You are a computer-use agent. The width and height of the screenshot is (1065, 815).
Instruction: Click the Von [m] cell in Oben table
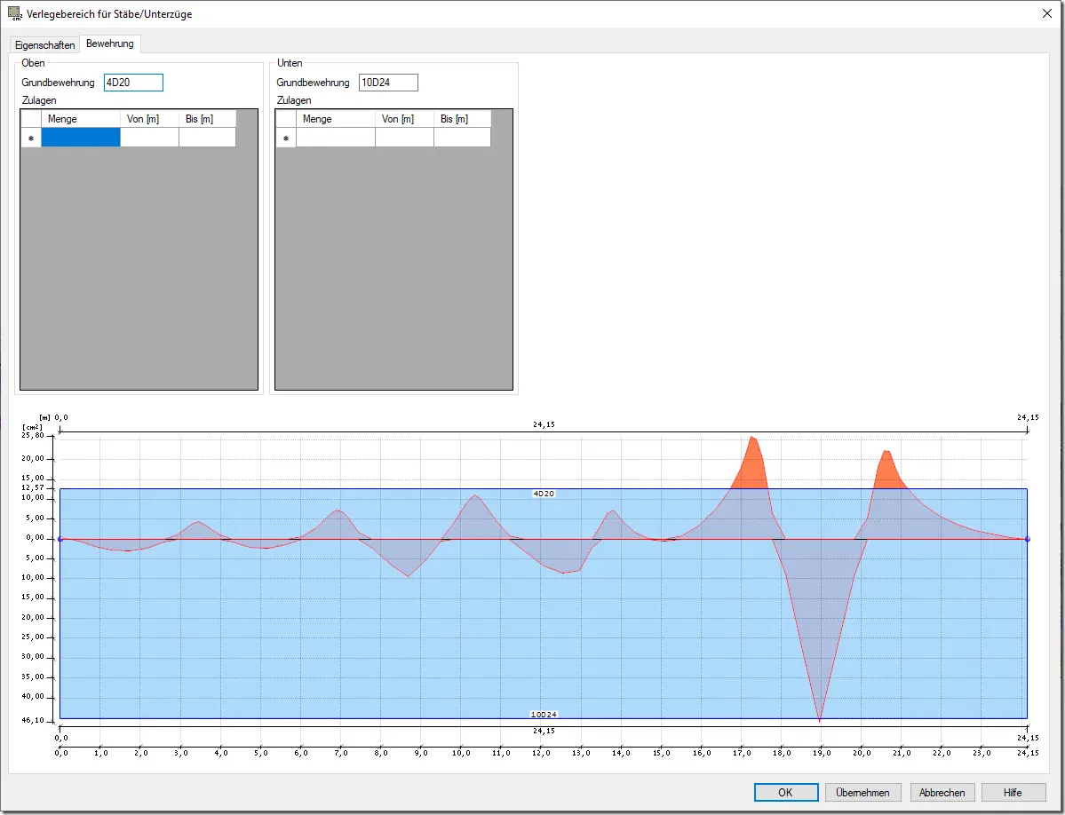149,138
